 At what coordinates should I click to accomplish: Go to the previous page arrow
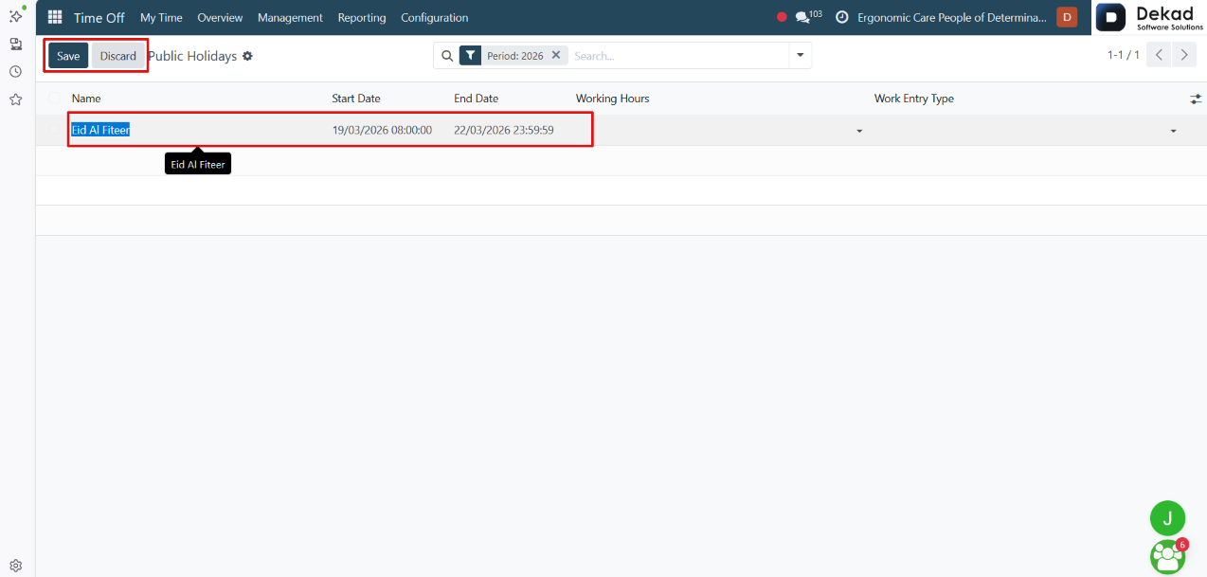1159,55
